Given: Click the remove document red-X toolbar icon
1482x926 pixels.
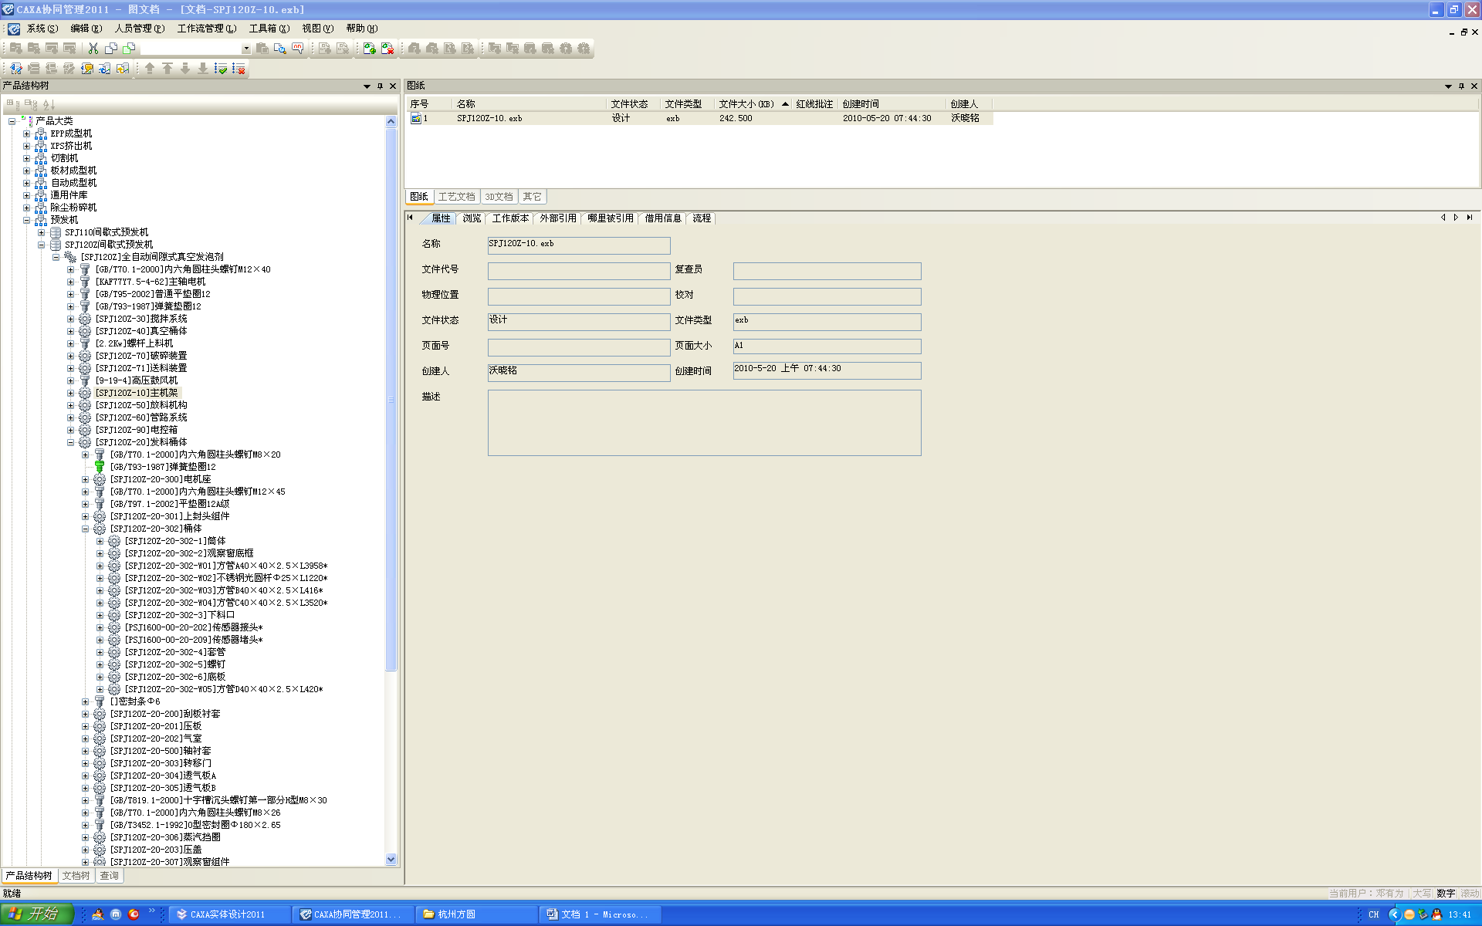Looking at the screenshot, I should click(387, 48).
